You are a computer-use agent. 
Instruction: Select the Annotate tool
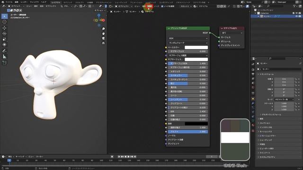[x=4, y=51]
